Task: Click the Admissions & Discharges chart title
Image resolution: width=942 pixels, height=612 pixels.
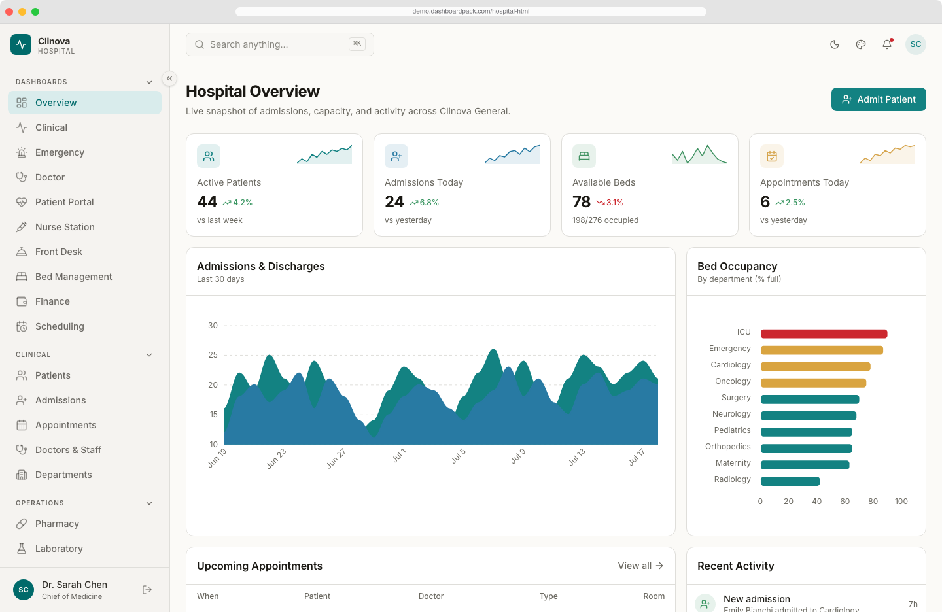Action: 261,266
